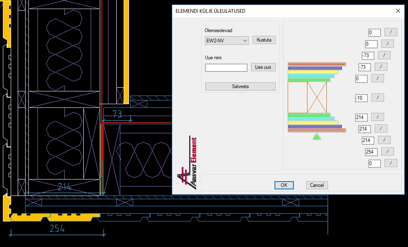Select the lowest 214 value field
408x247 pixels.
368,140
